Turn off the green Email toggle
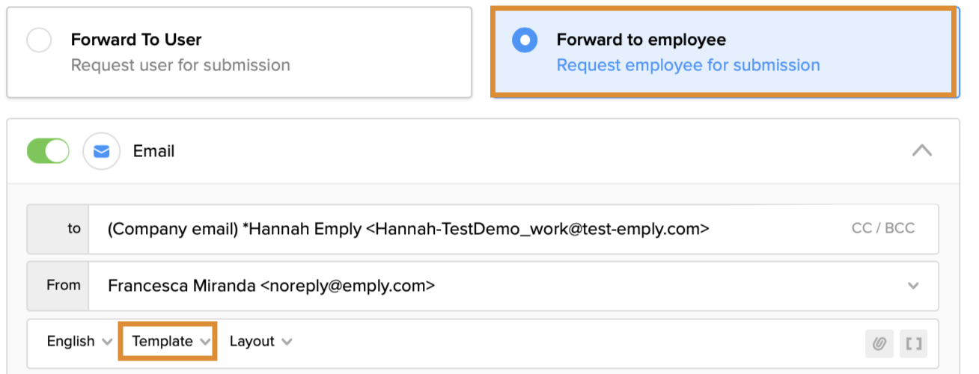Image resolution: width=979 pixels, height=374 pixels. [48, 151]
